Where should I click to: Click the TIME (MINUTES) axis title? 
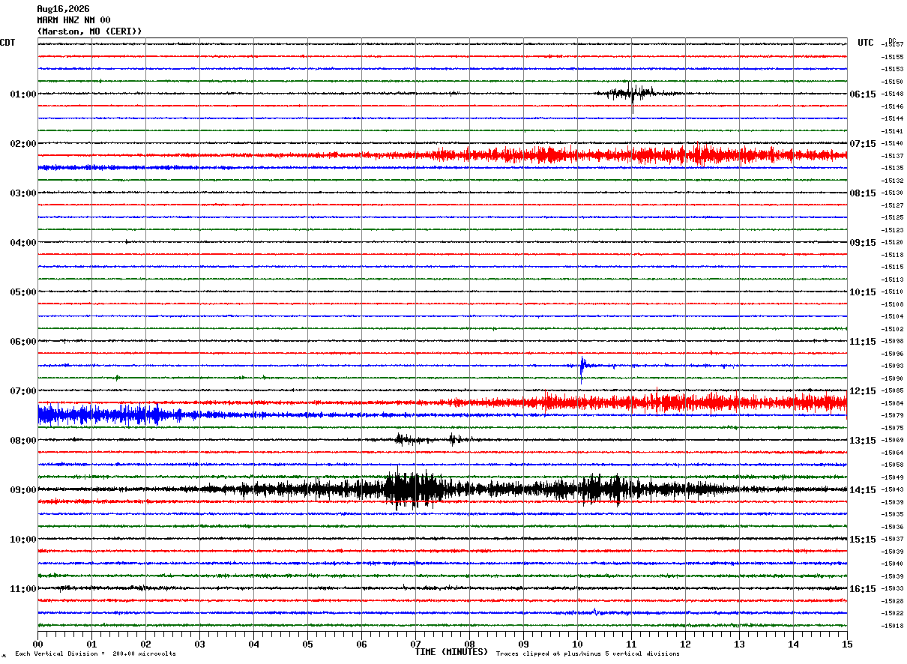pyautogui.click(x=451, y=652)
